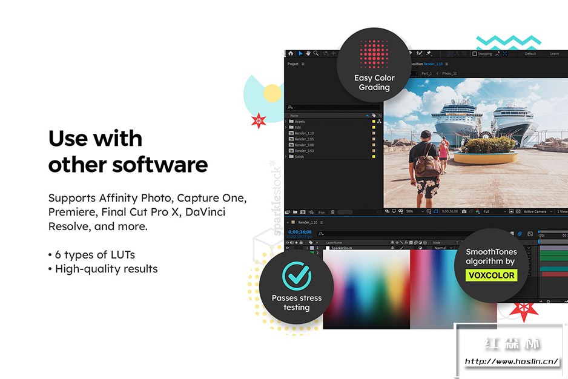Image resolution: width=568 pixels, height=379 pixels.
Task: Toggle the blue Motion Blur switch
Action: click(520, 234)
